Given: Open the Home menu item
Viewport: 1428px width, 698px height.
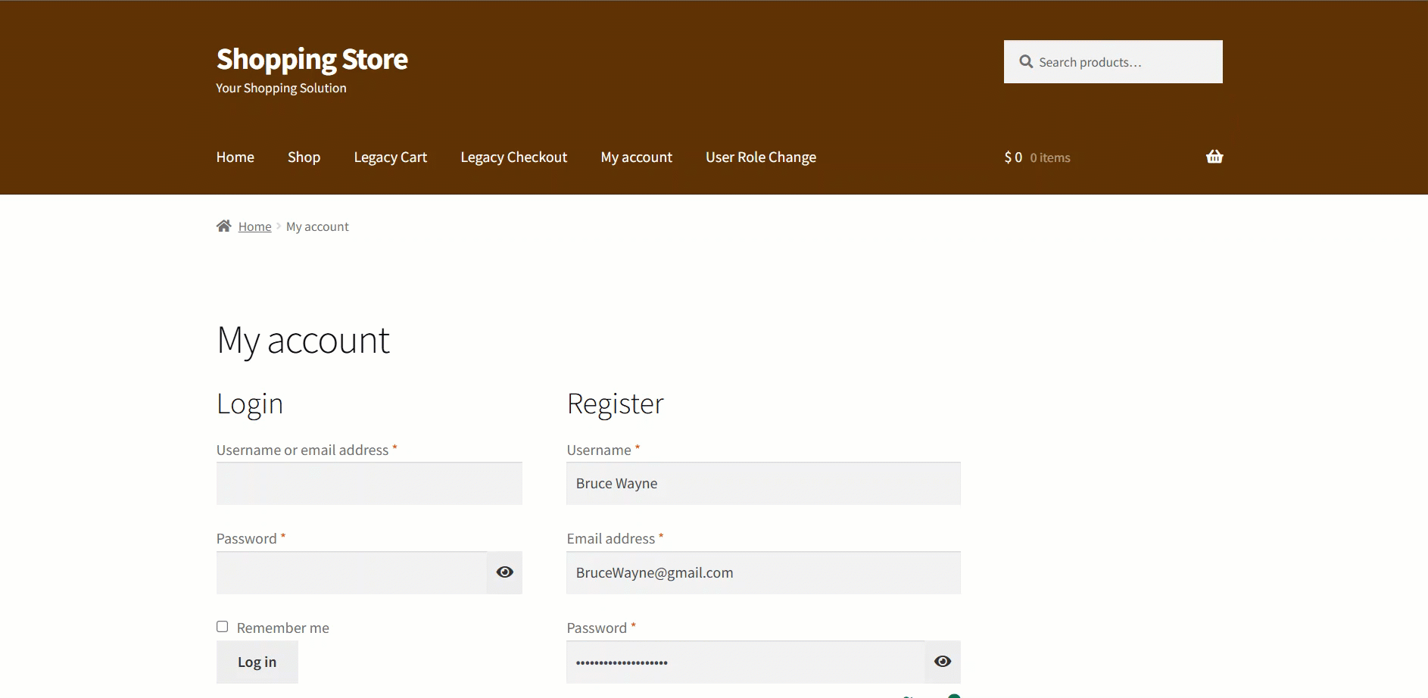Looking at the screenshot, I should click(x=235, y=157).
